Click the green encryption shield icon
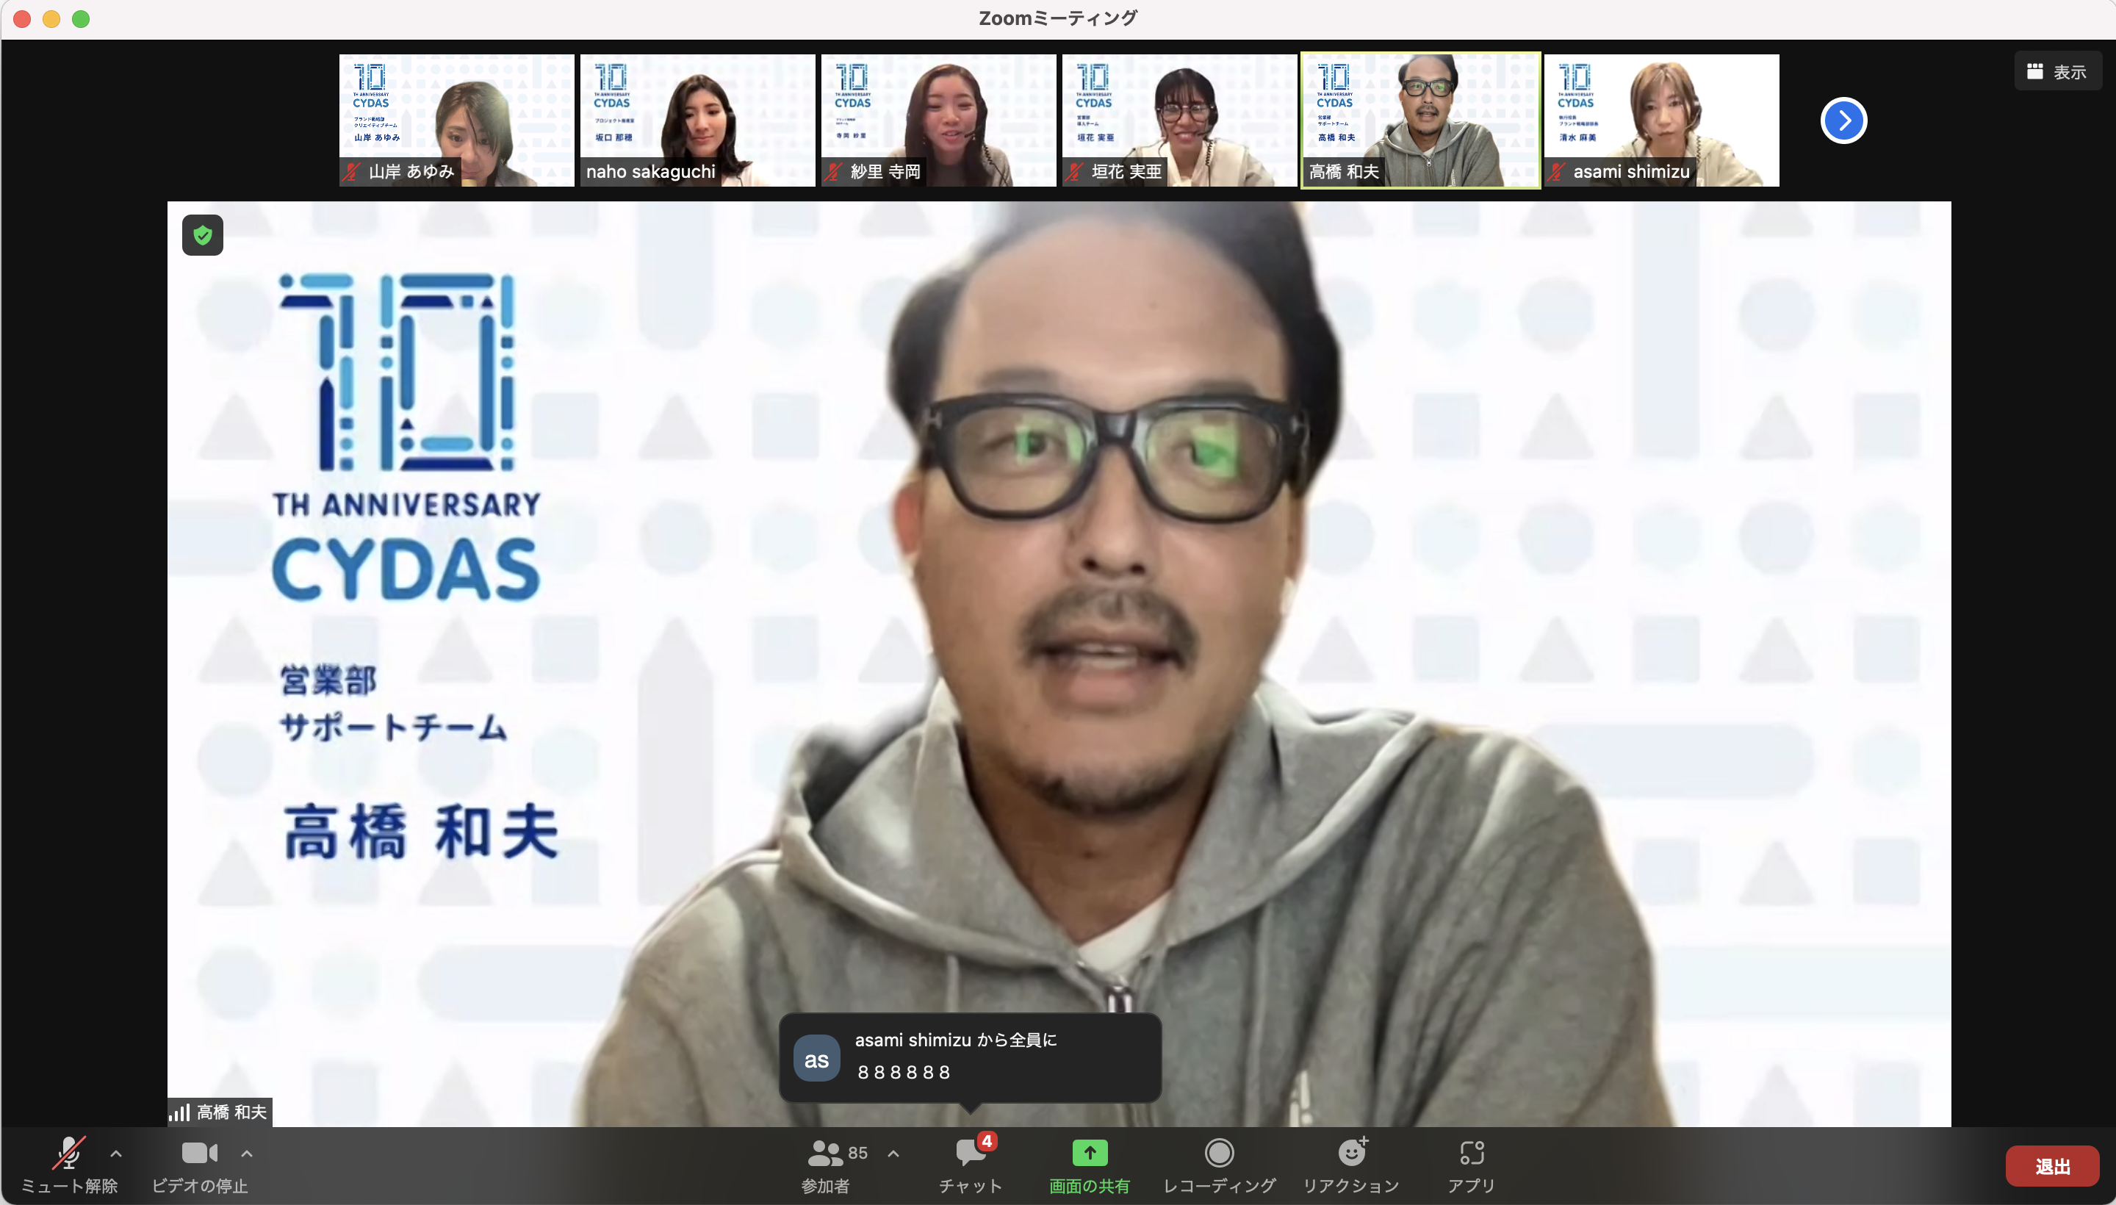 point(203,235)
